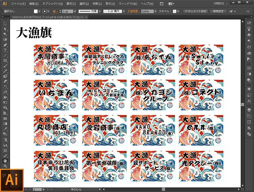The height and width of the screenshot is (192, 254).
Task: Click the Go to Bridge icon
Action: (x=162, y=4)
